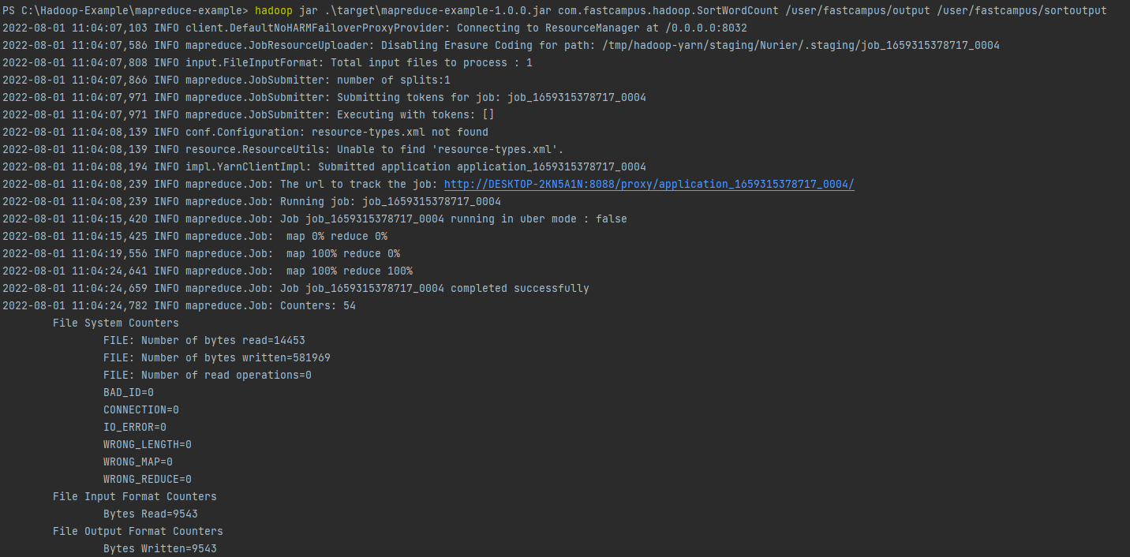Click the 'Disabling Erasure Coding' log line
Viewport: 1130px width, 557px height.
pos(501,45)
